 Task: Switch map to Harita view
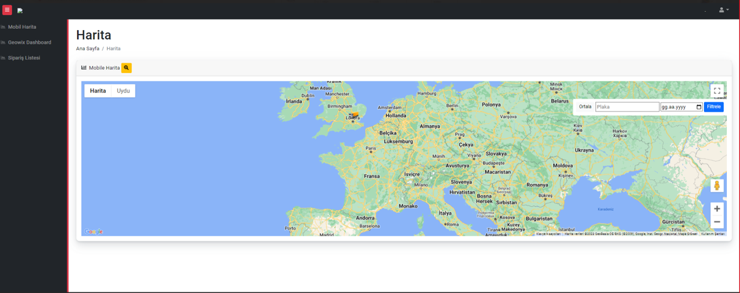click(97, 91)
